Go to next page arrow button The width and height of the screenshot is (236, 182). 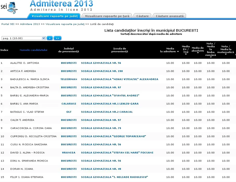tap(50, 38)
